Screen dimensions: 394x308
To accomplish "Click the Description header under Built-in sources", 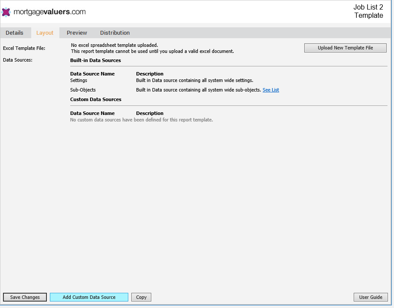I will coord(150,74).
